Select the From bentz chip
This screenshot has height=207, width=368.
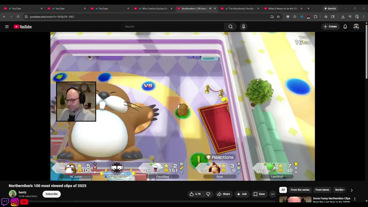pos(322,190)
